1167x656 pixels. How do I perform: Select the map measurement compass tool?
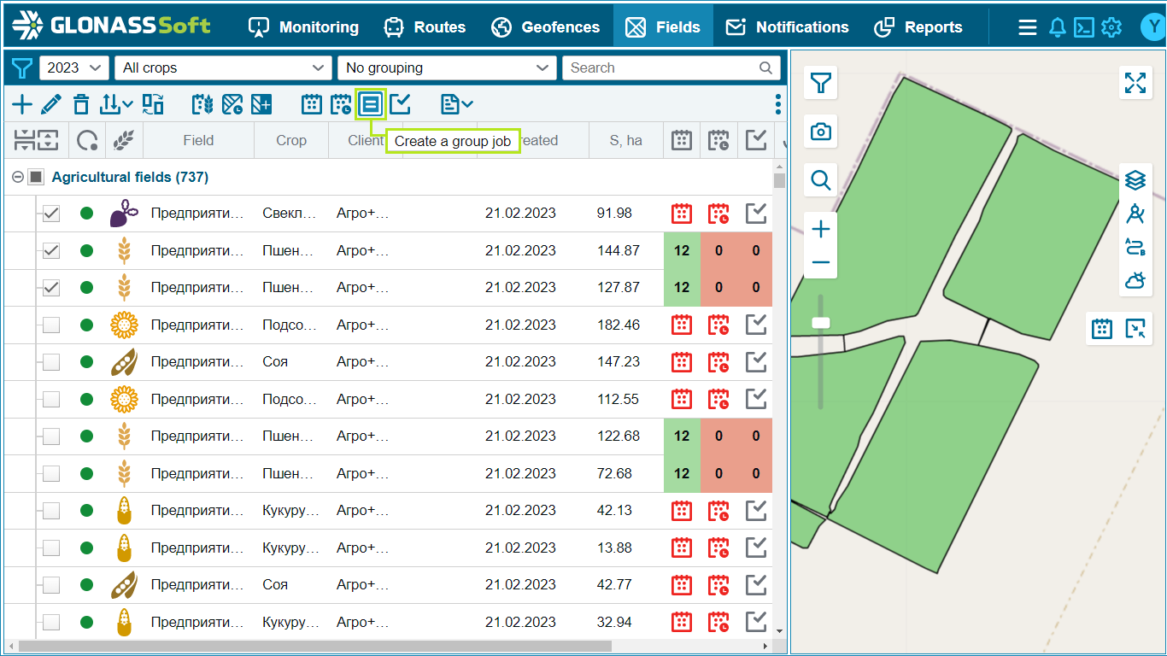pyautogui.click(x=1135, y=214)
